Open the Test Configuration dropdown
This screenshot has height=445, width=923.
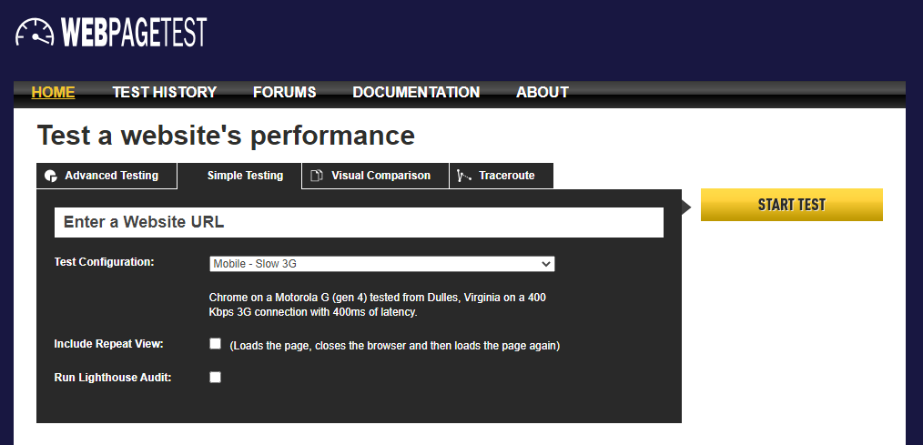[x=381, y=264]
